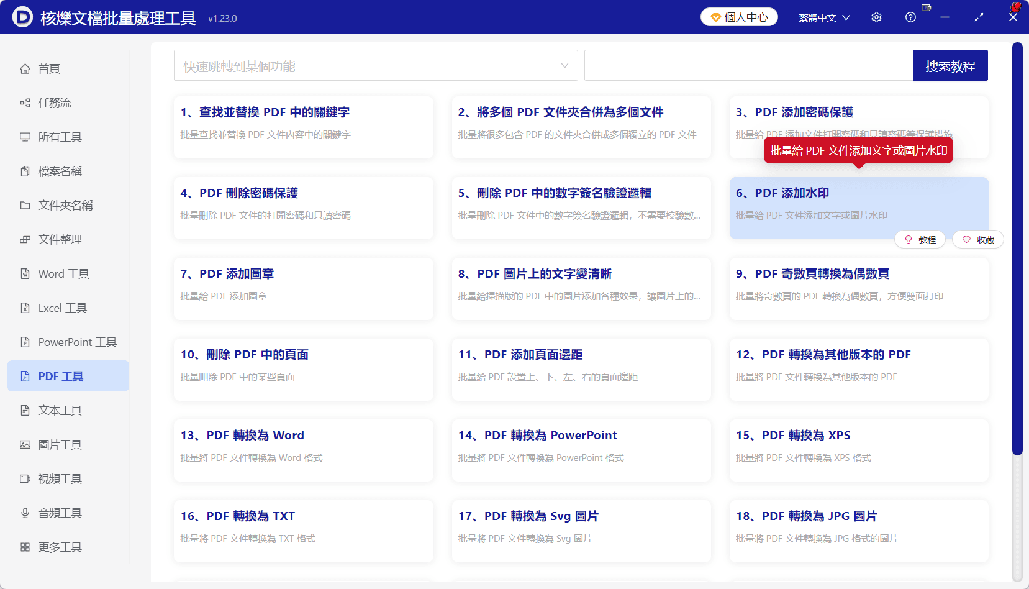Click the organize icon beside 文件整理

click(x=25, y=239)
